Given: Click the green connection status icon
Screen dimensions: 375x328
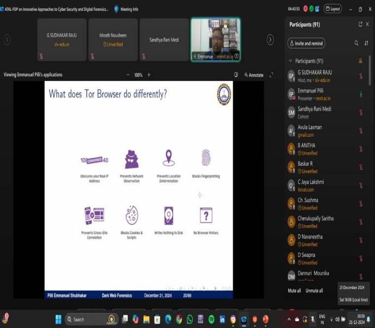Looking at the screenshot, I should coord(311,9).
